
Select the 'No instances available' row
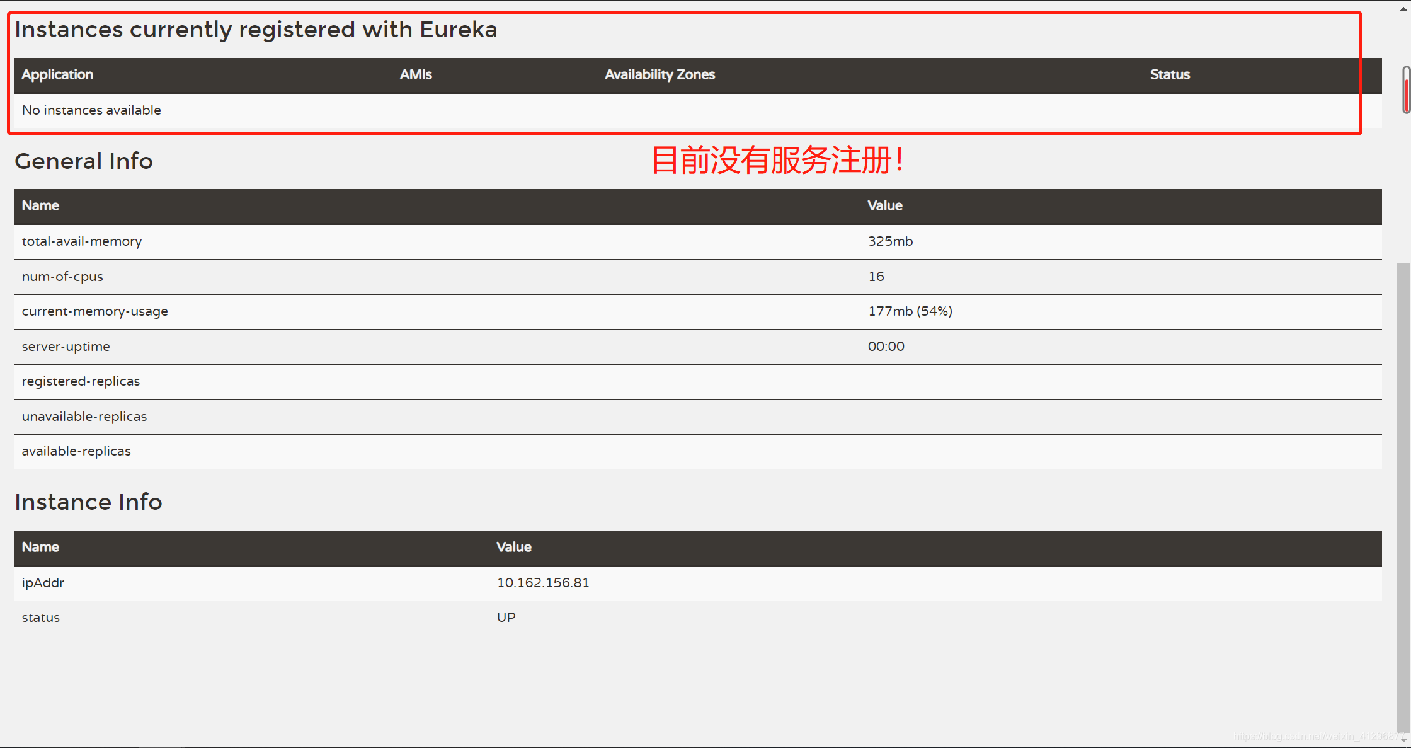coord(698,110)
